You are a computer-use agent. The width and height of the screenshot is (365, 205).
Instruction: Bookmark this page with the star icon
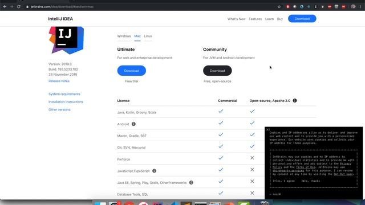coord(279,7)
